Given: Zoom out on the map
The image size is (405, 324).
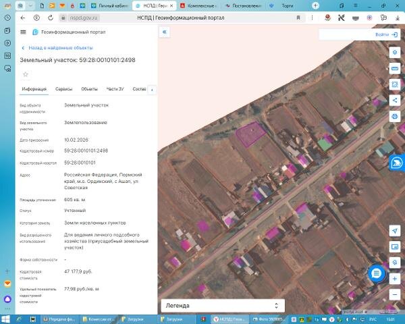Looking at the screenshot, I should coord(394,294).
